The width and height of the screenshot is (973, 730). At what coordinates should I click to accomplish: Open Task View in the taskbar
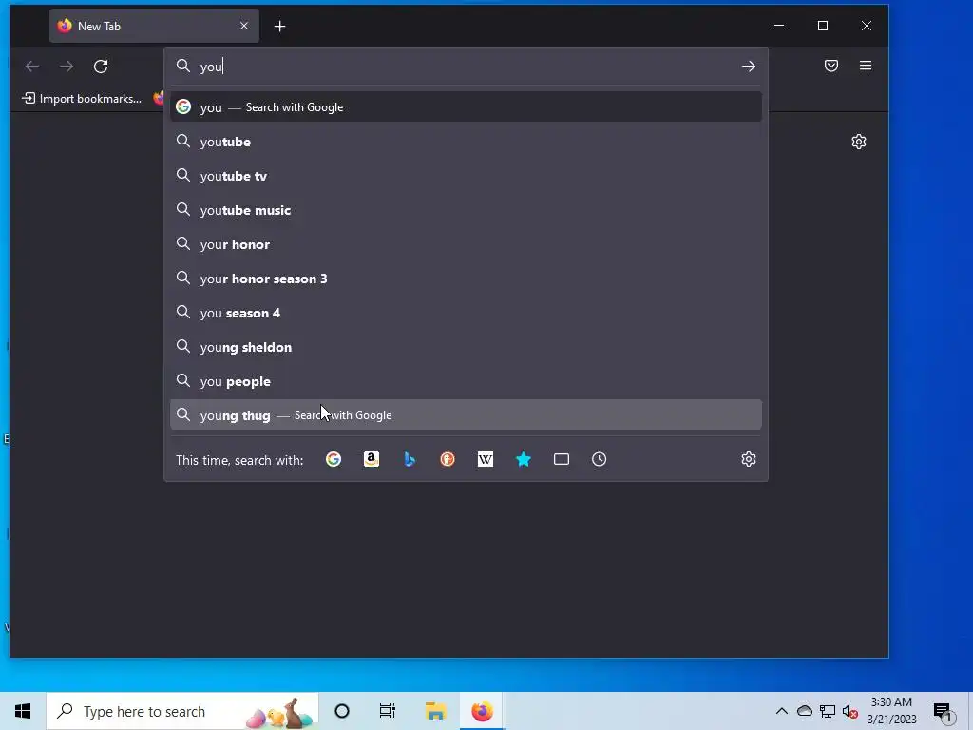pyautogui.click(x=388, y=711)
